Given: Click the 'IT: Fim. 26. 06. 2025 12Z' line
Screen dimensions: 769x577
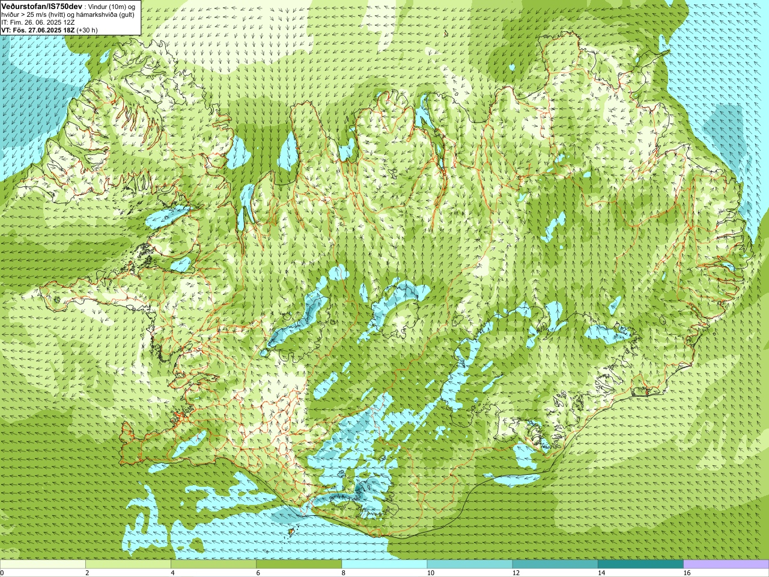Looking at the screenshot, I should pos(38,23).
